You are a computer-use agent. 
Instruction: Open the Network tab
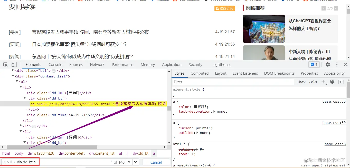tap(97, 65)
